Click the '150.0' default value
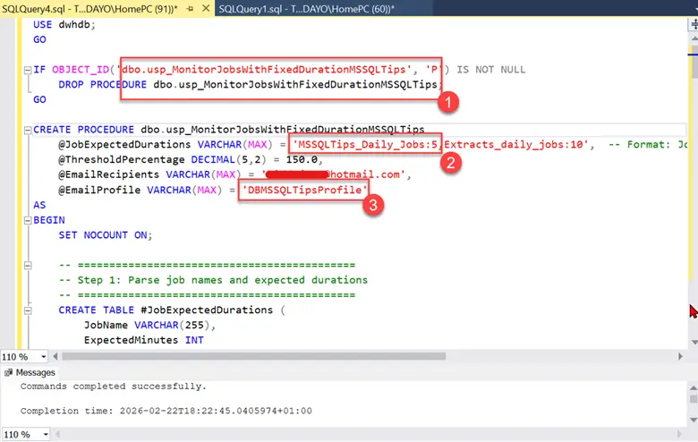 (x=302, y=160)
